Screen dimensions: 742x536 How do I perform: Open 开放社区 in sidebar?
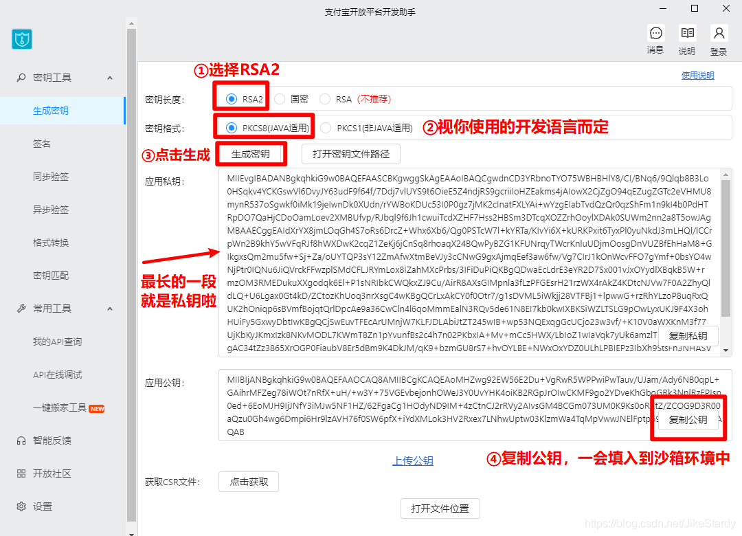click(x=63, y=473)
